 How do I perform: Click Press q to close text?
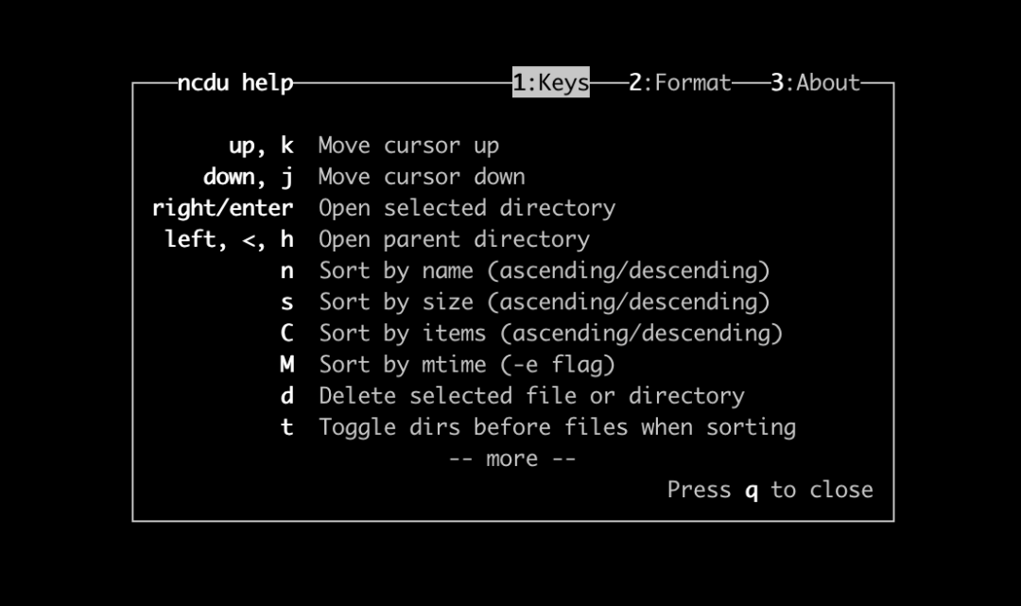pos(770,490)
